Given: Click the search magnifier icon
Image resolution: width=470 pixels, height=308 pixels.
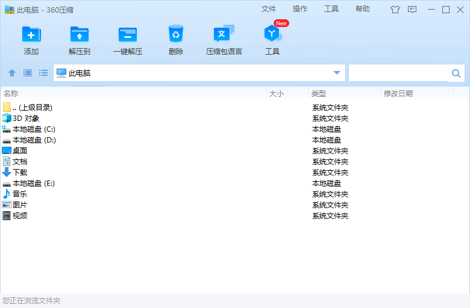Looking at the screenshot, I should click(x=456, y=73).
